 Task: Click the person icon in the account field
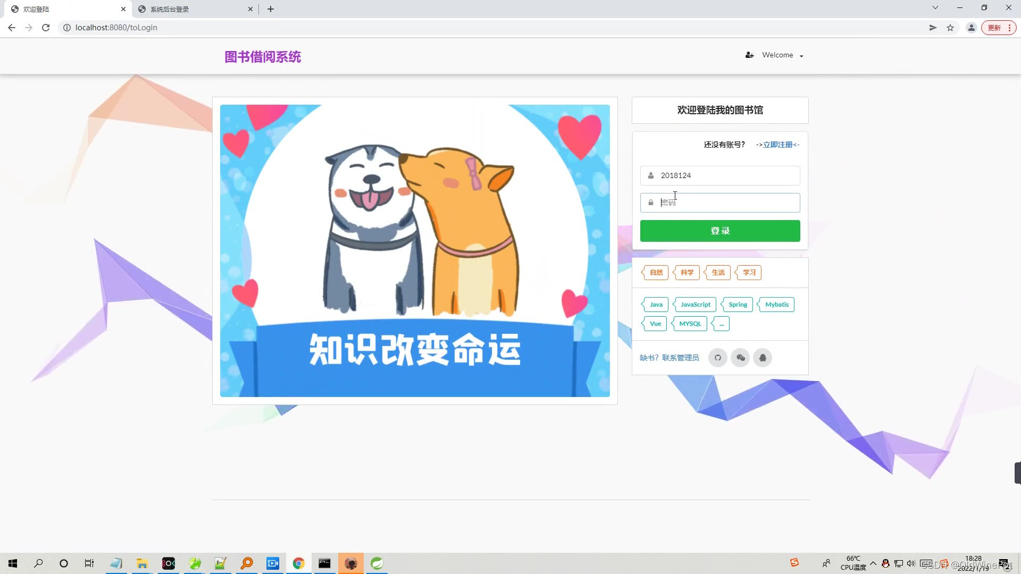tap(650, 175)
